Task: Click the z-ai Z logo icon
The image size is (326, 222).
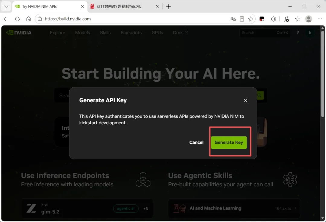Action: pyautogui.click(x=31, y=208)
